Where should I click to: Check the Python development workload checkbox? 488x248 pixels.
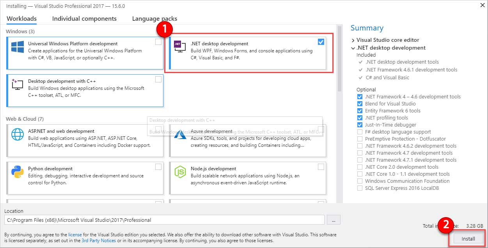pos(158,167)
